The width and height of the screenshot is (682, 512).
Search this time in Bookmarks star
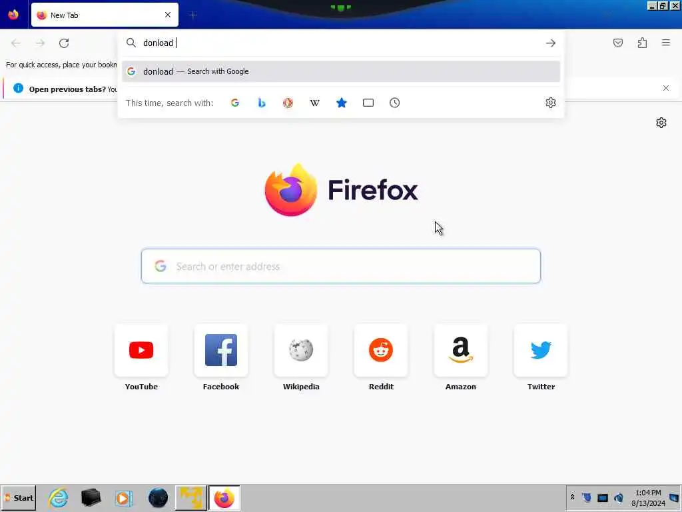pyautogui.click(x=342, y=103)
